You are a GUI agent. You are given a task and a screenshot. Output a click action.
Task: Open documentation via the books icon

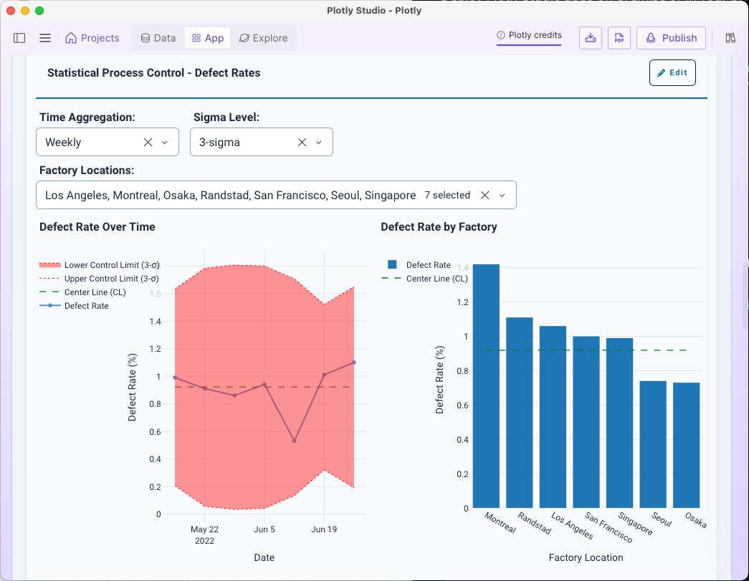(x=730, y=37)
